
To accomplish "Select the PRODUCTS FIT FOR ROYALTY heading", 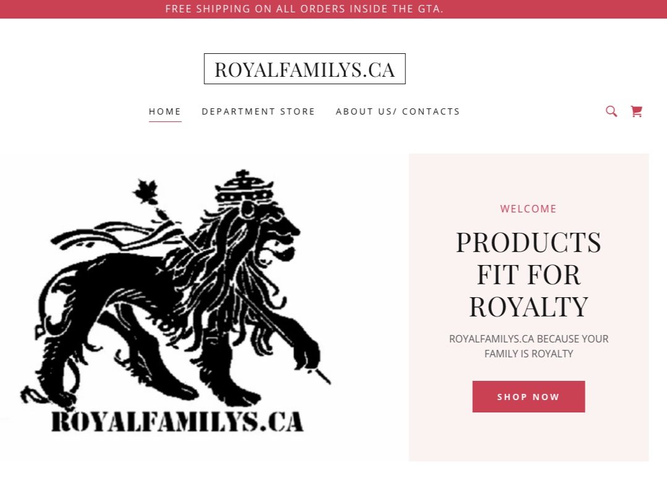I will point(528,274).
